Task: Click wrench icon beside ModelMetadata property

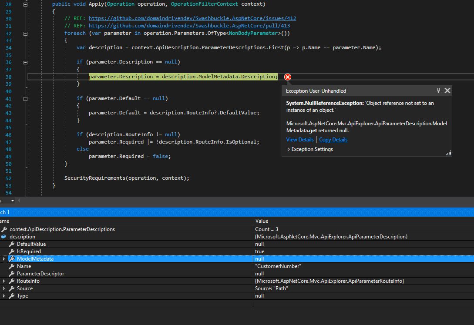Action: pyautogui.click(x=11, y=259)
